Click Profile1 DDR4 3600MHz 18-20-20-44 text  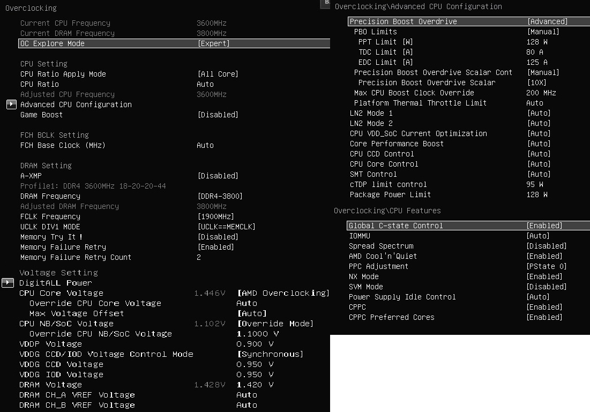tap(93, 186)
